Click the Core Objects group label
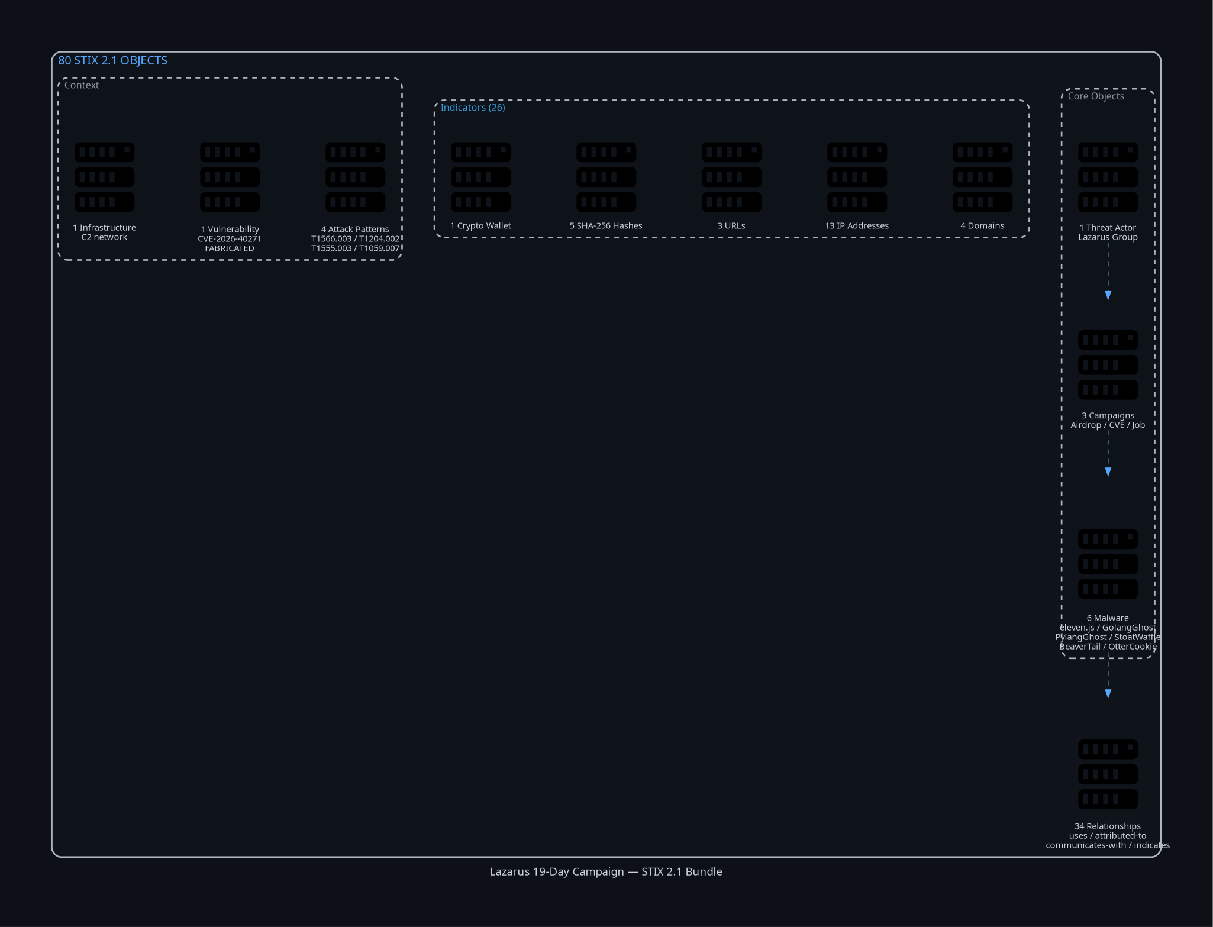This screenshot has height=927, width=1213. [1095, 96]
